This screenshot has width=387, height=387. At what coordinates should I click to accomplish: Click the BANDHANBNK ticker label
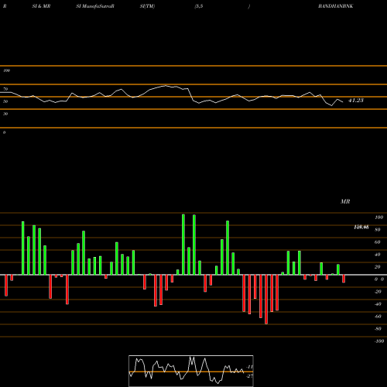335,6
